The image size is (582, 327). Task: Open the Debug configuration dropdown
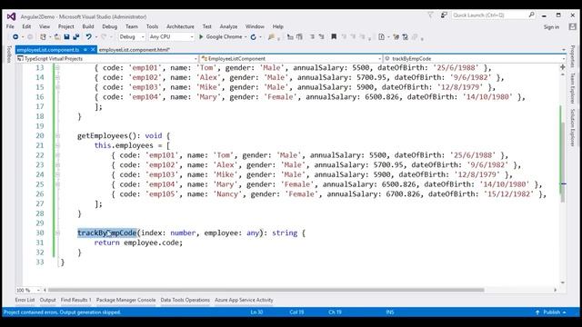coord(132,36)
